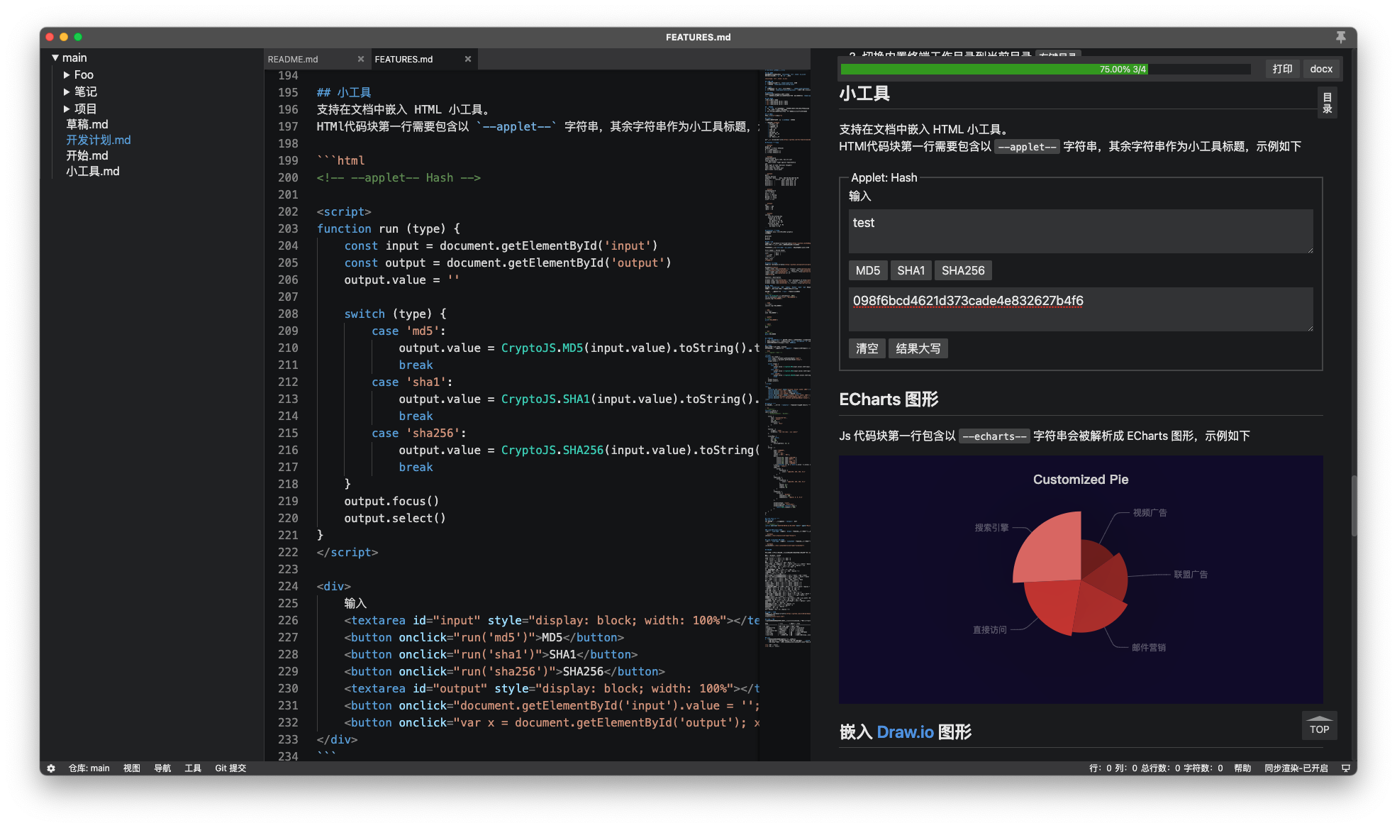Open the 视图 menu
The image size is (1397, 828).
pyautogui.click(x=132, y=768)
